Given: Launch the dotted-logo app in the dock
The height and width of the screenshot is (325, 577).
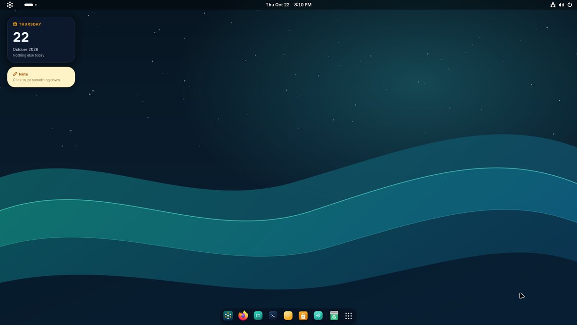Looking at the screenshot, I should tap(228, 316).
